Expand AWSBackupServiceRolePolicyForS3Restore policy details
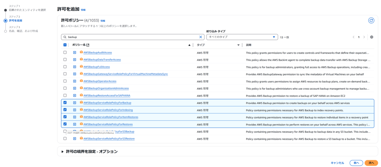The height and width of the screenshot is (167, 381). tap(75, 138)
